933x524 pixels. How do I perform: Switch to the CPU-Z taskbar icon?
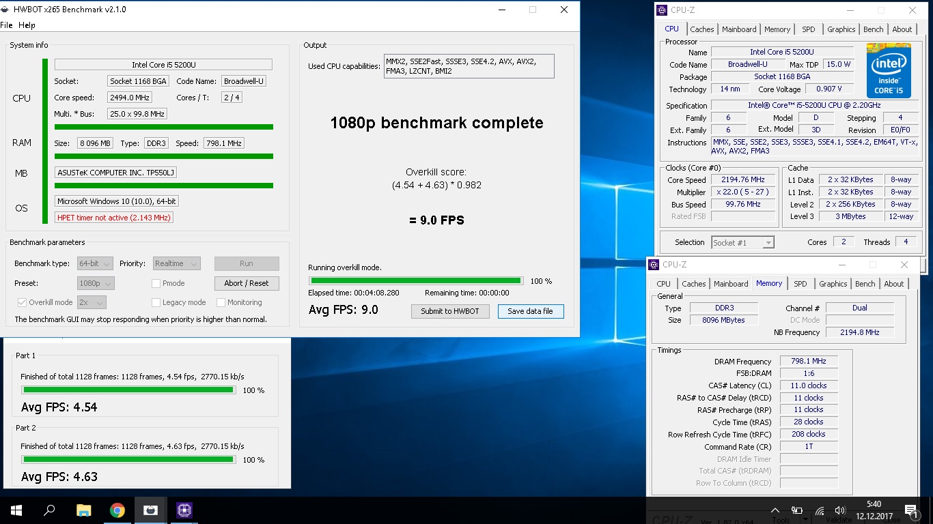click(x=184, y=510)
